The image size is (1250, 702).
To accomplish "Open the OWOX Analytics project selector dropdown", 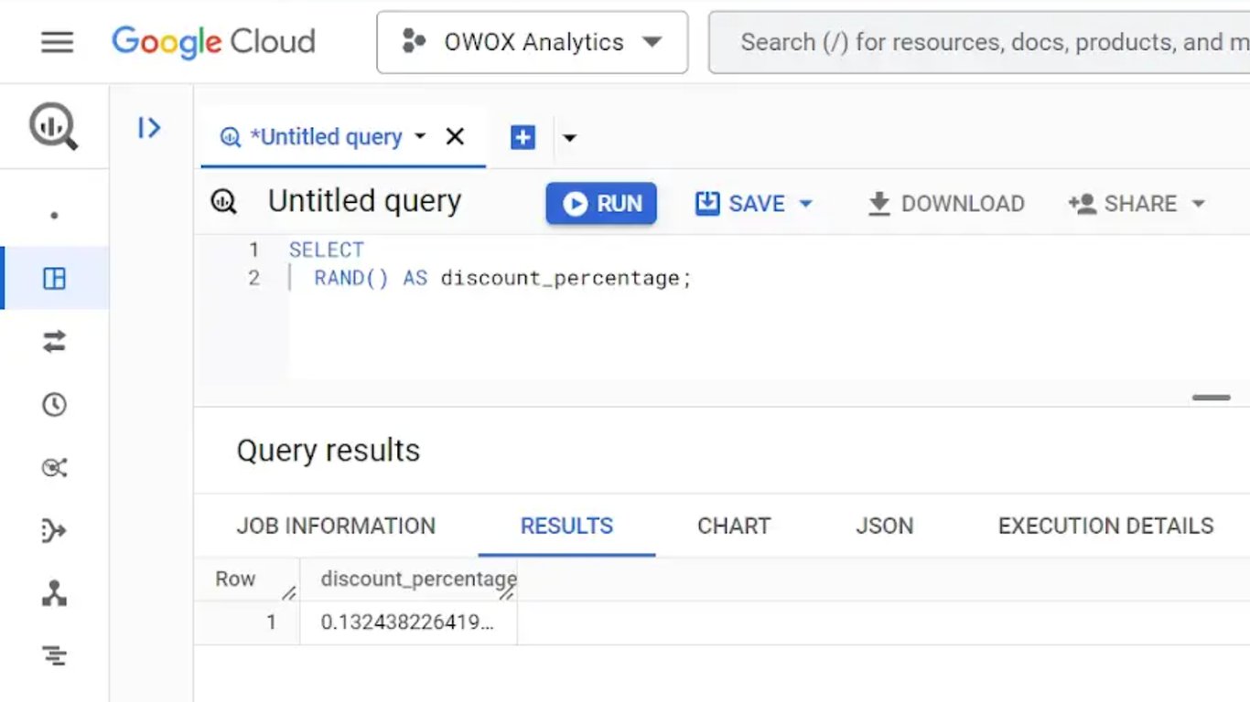I will pos(533,42).
